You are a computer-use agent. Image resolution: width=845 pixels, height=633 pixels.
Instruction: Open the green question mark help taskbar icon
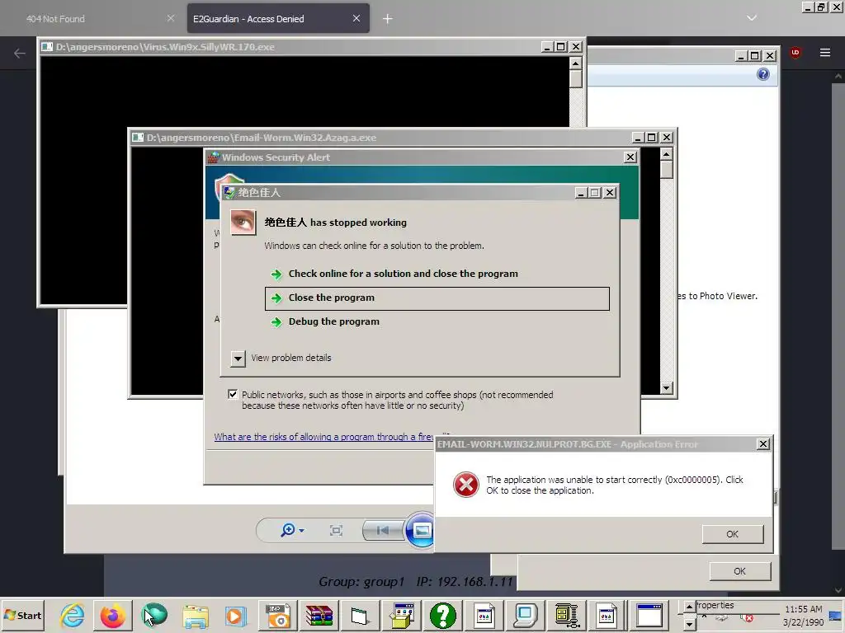pos(443,616)
